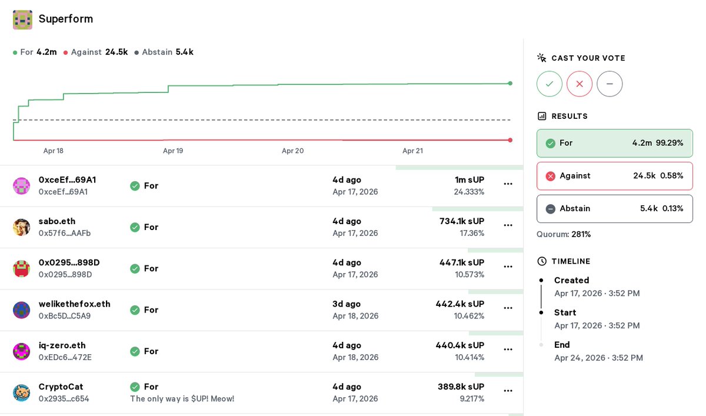Click the Start timeline marker
706x416 pixels.
click(x=541, y=313)
